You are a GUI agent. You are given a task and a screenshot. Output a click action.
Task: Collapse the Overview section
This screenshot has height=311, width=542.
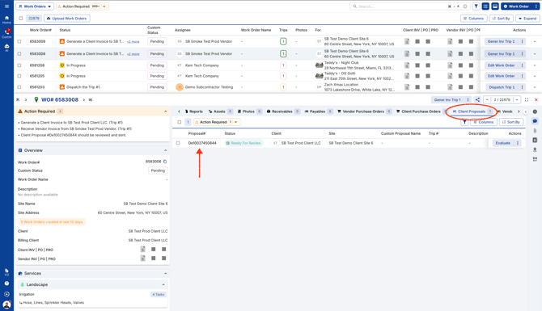click(165, 150)
